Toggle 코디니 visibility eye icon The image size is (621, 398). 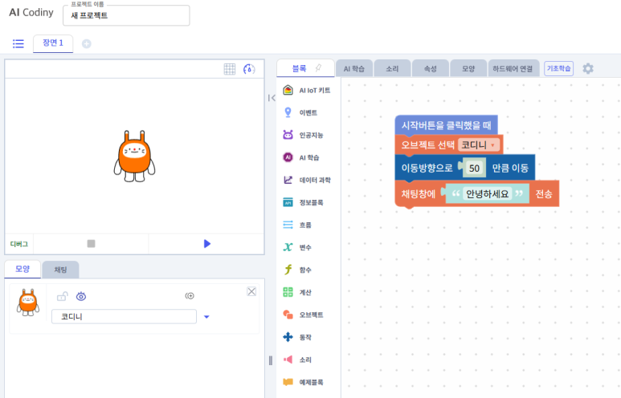point(81,296)
